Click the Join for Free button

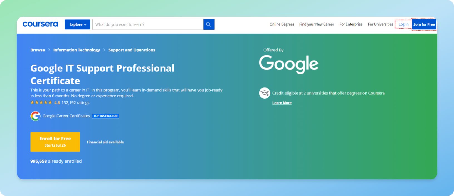pos(424,24)
